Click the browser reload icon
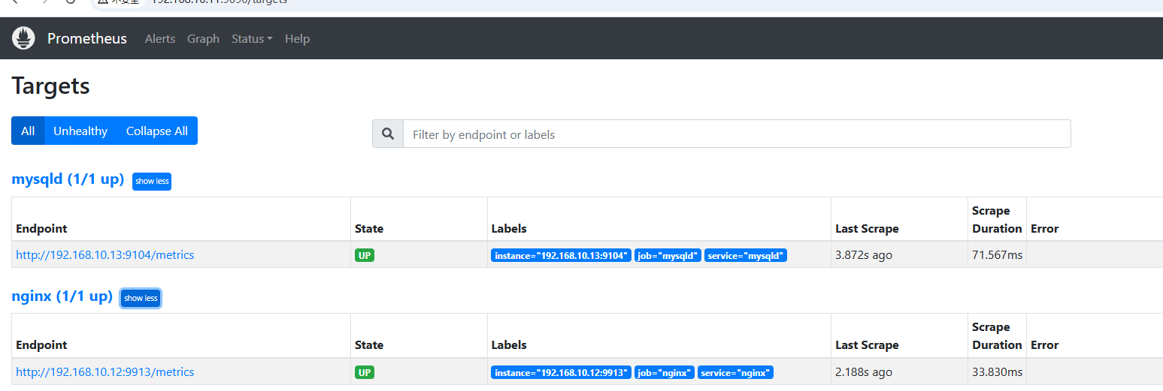 71,2
